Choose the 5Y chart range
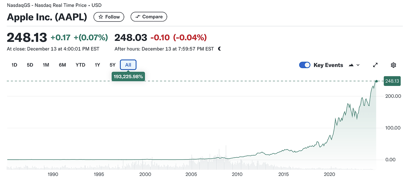Screen dimensions: 410x189 tap(112, 65)
